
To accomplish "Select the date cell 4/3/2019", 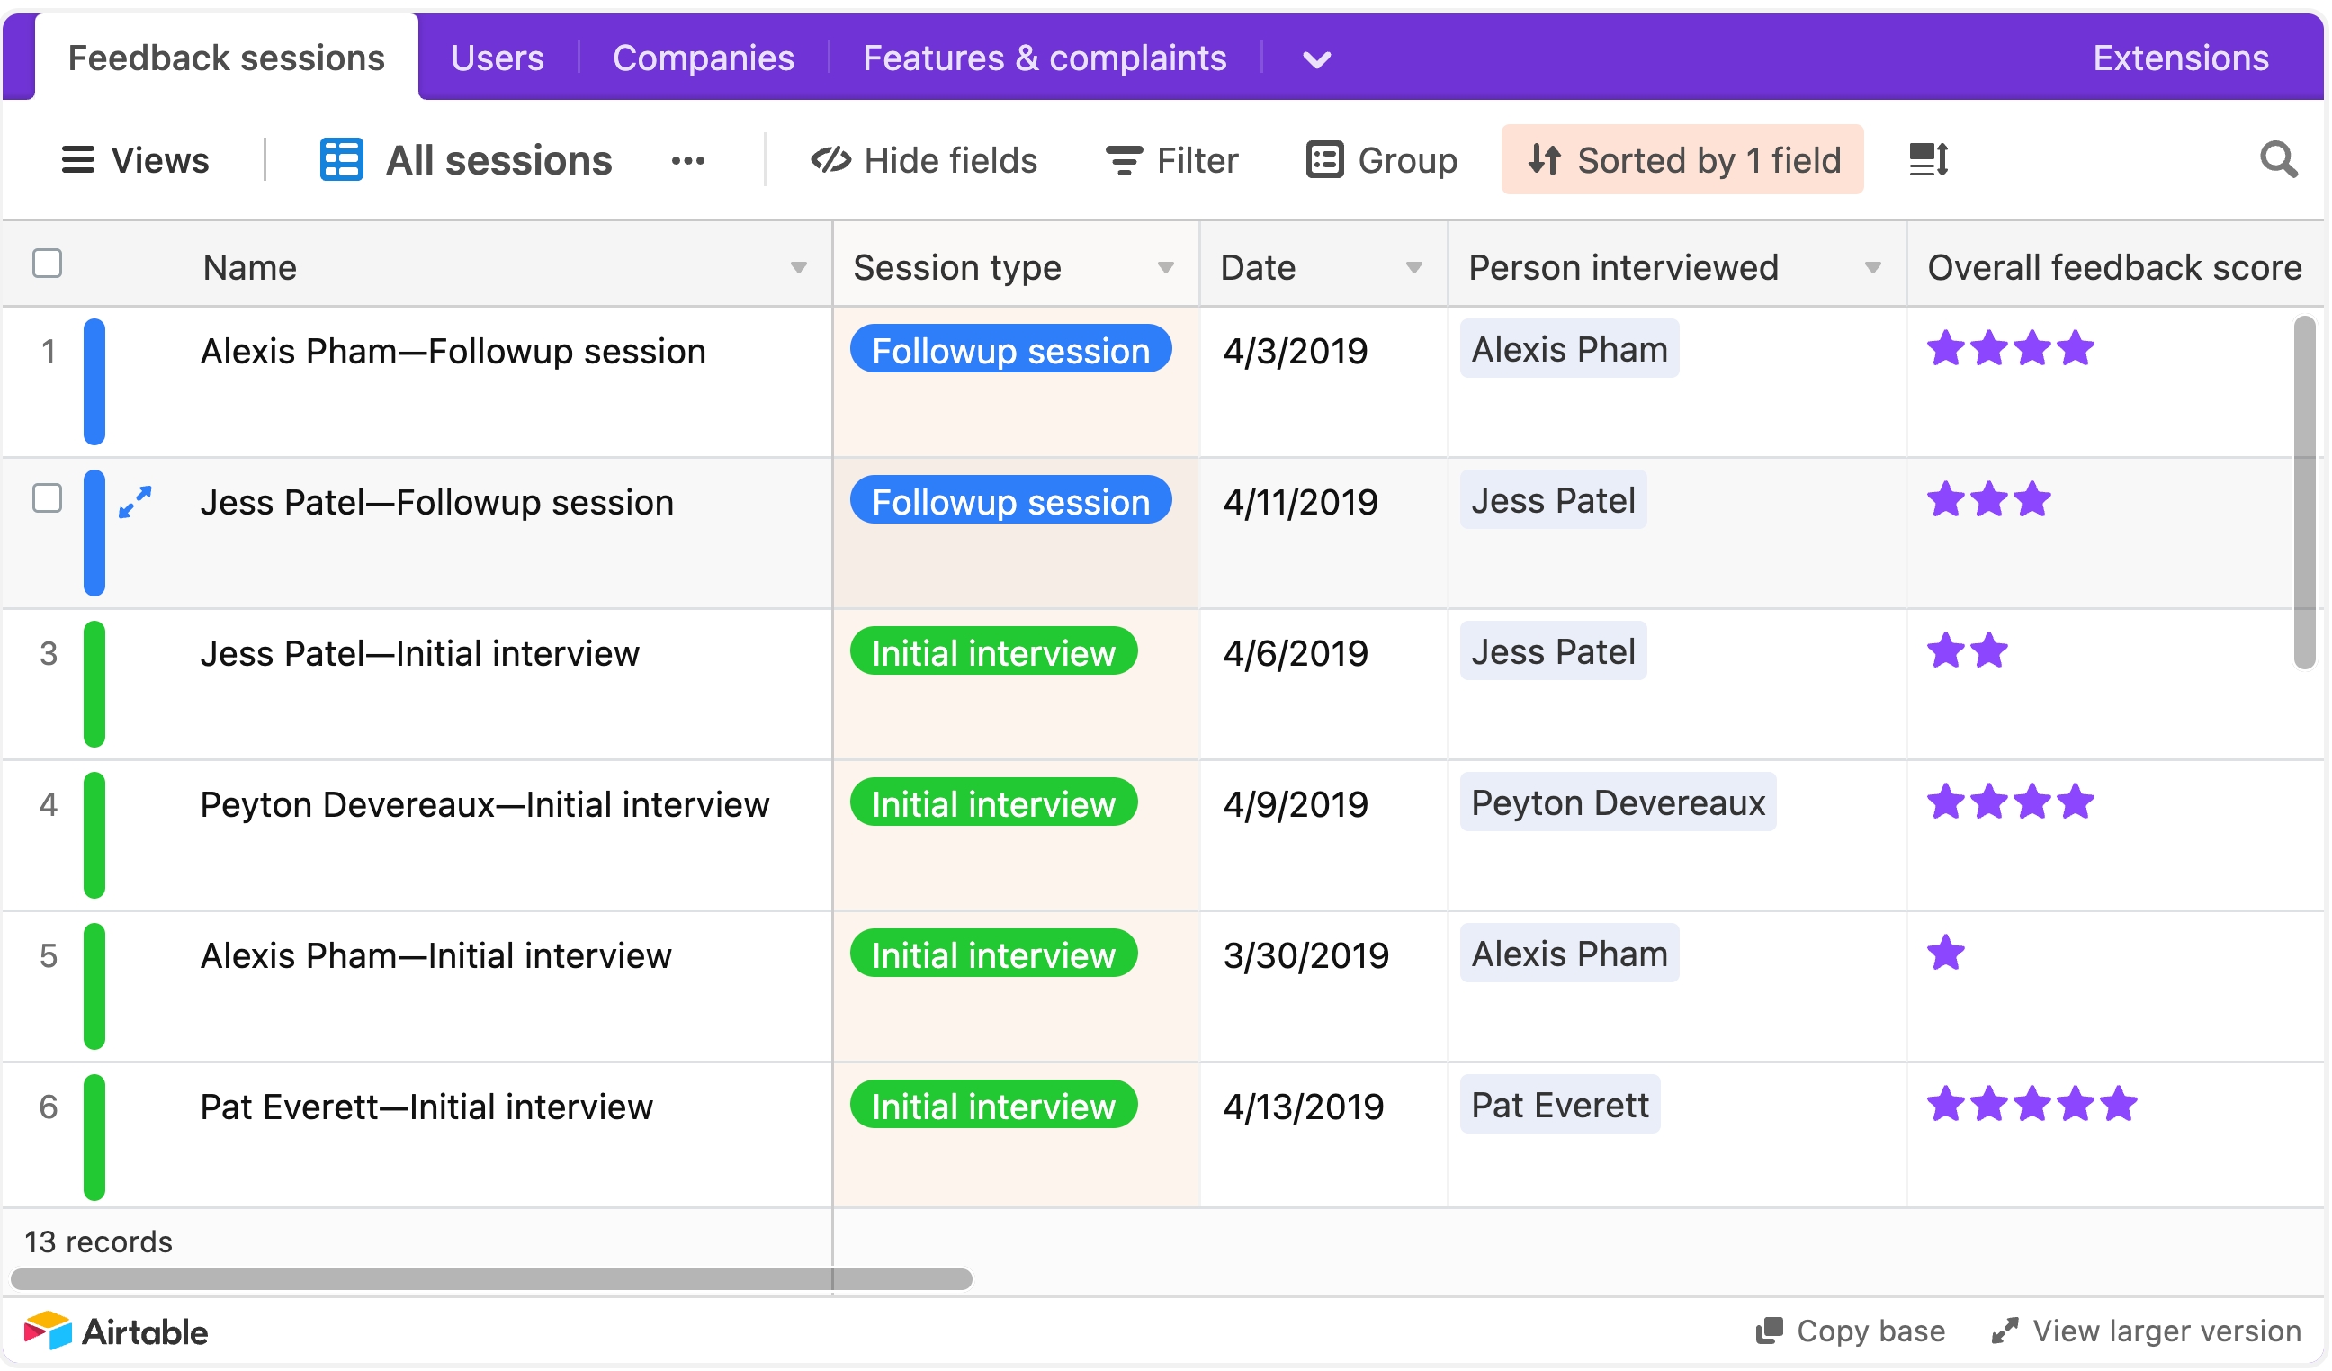I will (1324, 381).
